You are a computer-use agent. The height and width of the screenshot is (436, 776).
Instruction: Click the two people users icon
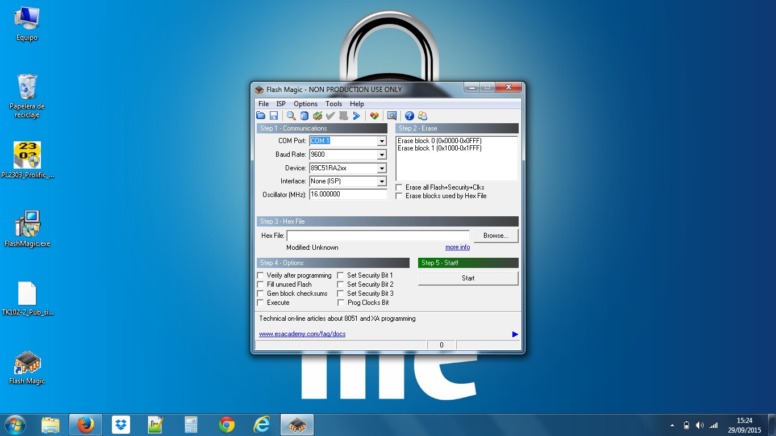tap(423, 116)
